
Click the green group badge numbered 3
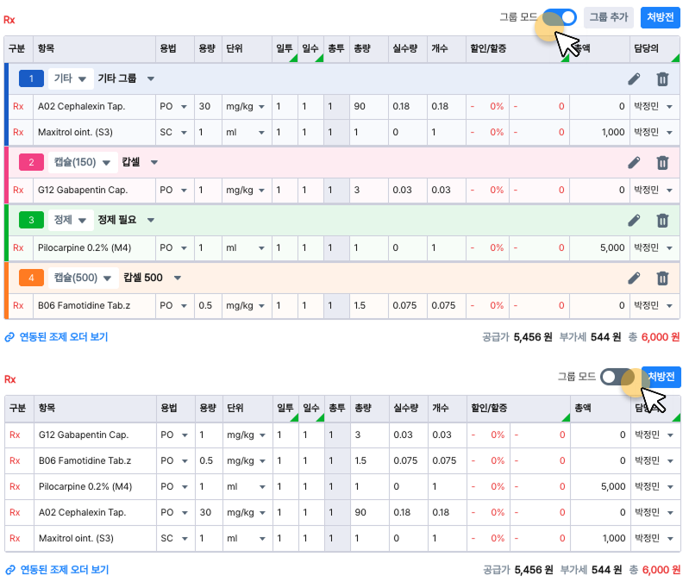click(31, 220)
